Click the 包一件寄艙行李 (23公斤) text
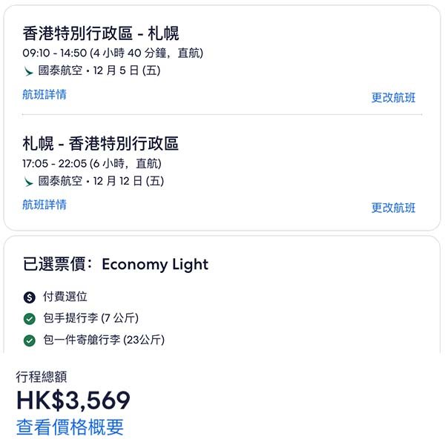Viewport: 445px width, 445px height. [x=104, y=340]
